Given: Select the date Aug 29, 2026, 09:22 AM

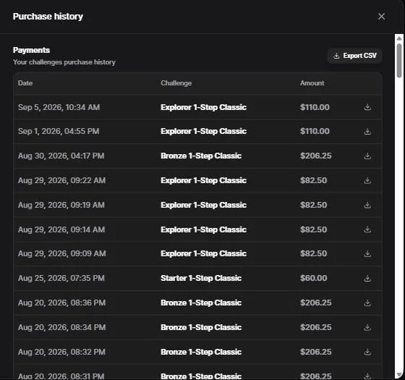Looking at the screenshot, I should coord(61,180).
